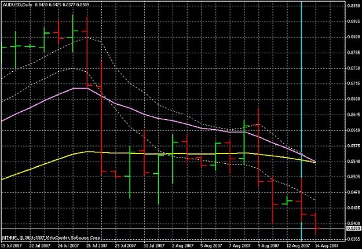
Task: Click the 22 Jul 2007 date label
Action: (x=40, y=246)
